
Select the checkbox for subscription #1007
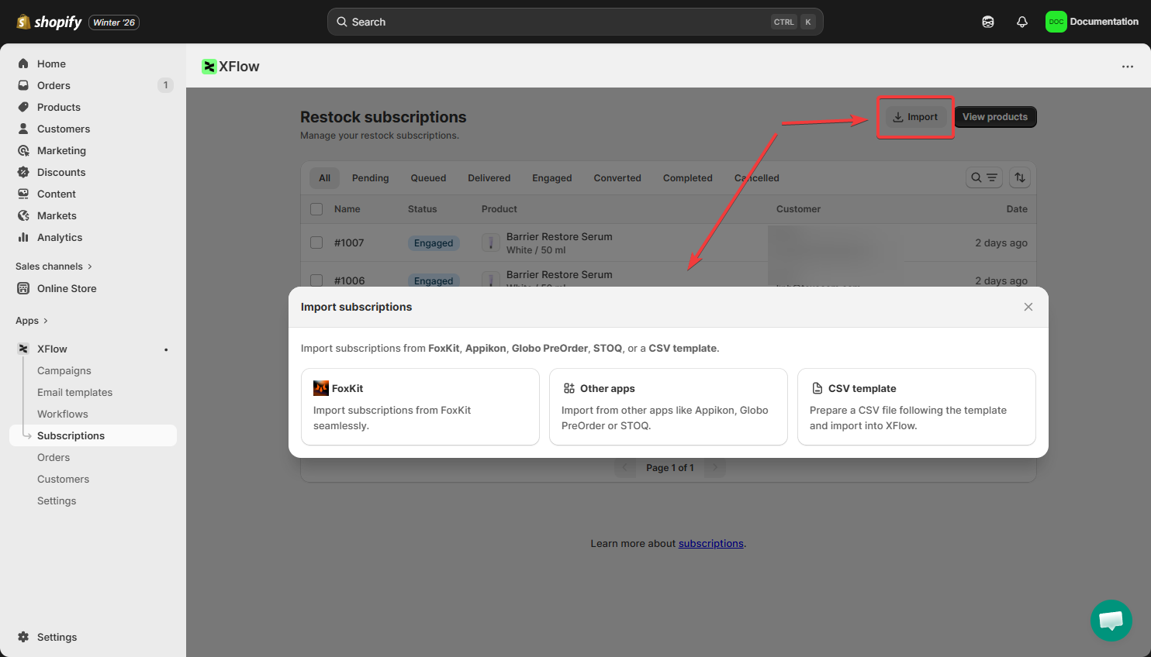(x=316, y=243)
